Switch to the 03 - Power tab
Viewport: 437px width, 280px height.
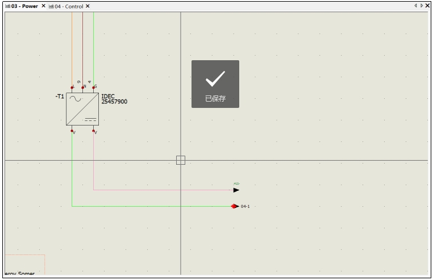coord(24,6)
